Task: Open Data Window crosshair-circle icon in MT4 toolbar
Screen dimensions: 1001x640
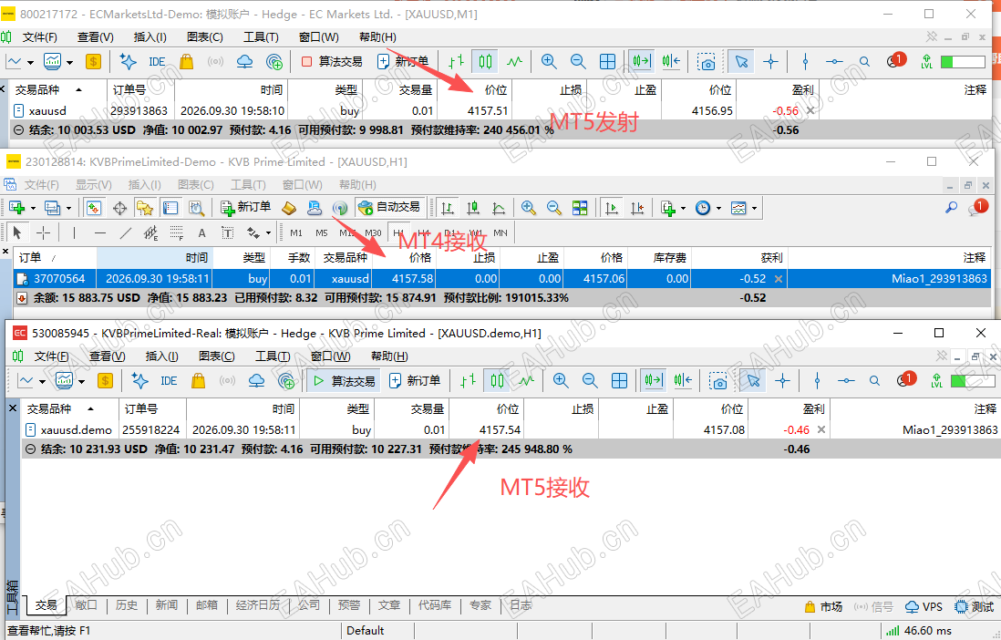Action: tap(119, 208)
